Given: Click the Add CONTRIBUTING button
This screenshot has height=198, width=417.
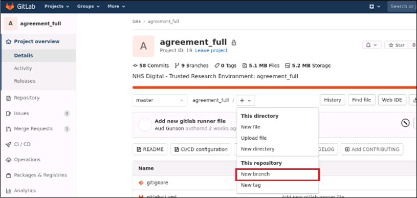Looking at the screenshot, I should click(372, 149).
